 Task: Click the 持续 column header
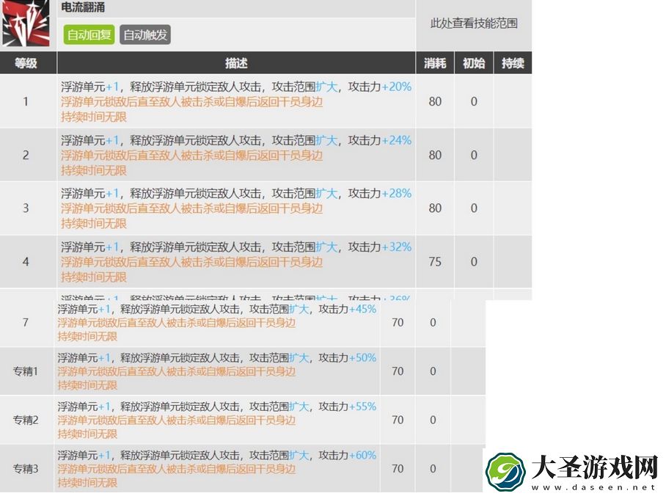[513, 63]
